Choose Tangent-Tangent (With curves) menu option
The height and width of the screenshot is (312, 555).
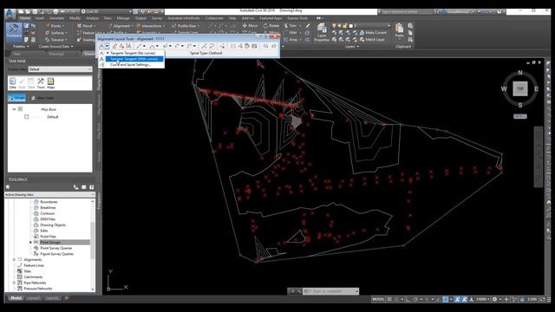click(x=134, y=59)
